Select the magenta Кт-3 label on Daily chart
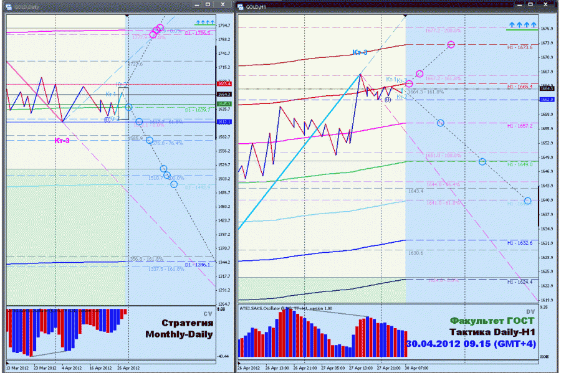 point(62,141)
